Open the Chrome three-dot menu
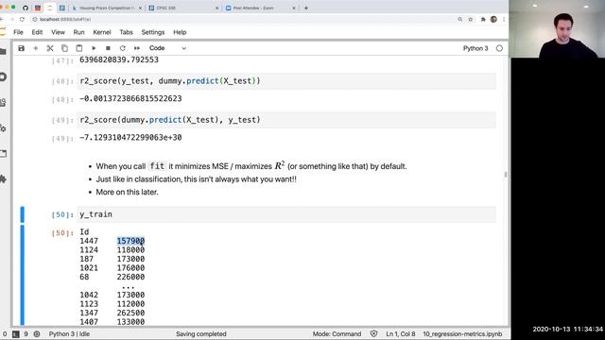 pyautogui.click(x=504, y=19)
